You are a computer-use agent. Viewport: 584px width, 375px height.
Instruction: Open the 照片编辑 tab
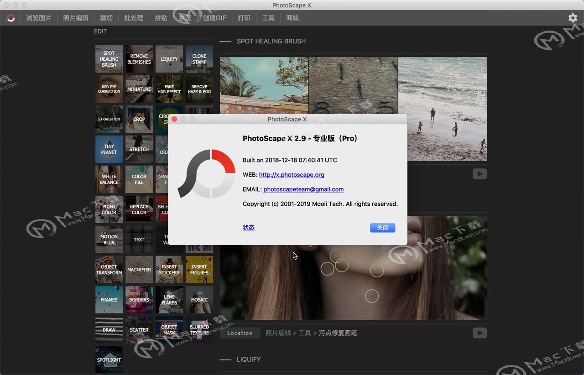(x=76, y=18)
